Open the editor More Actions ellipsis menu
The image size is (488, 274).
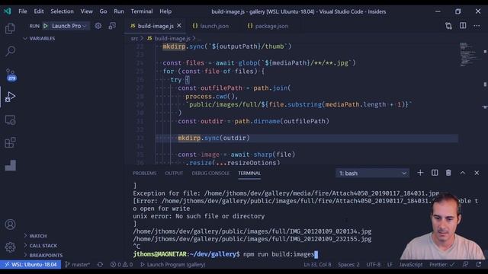pos(477,26)
